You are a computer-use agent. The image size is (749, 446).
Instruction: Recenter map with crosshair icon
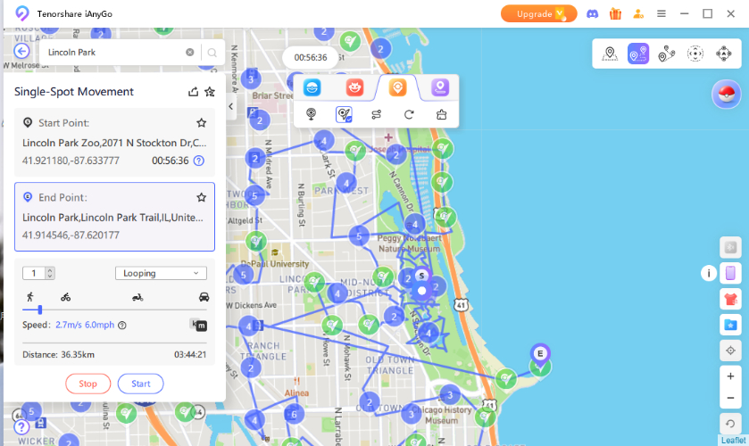point(730,351)
